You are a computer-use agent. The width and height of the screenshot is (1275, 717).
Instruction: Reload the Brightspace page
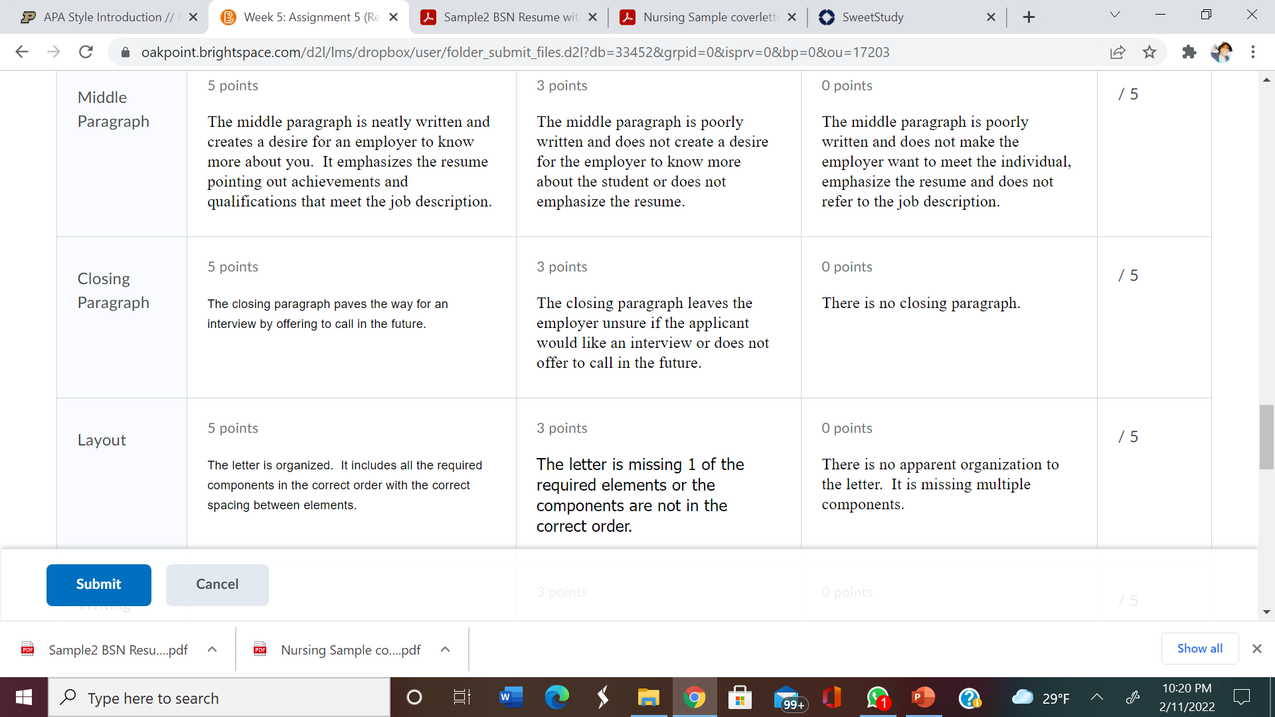[86, 52]
